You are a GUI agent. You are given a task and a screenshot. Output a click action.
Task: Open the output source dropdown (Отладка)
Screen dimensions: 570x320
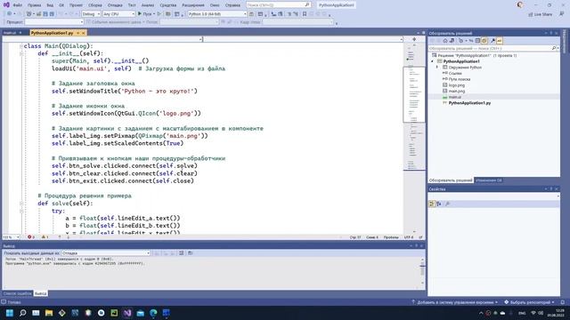coord(105,253)
